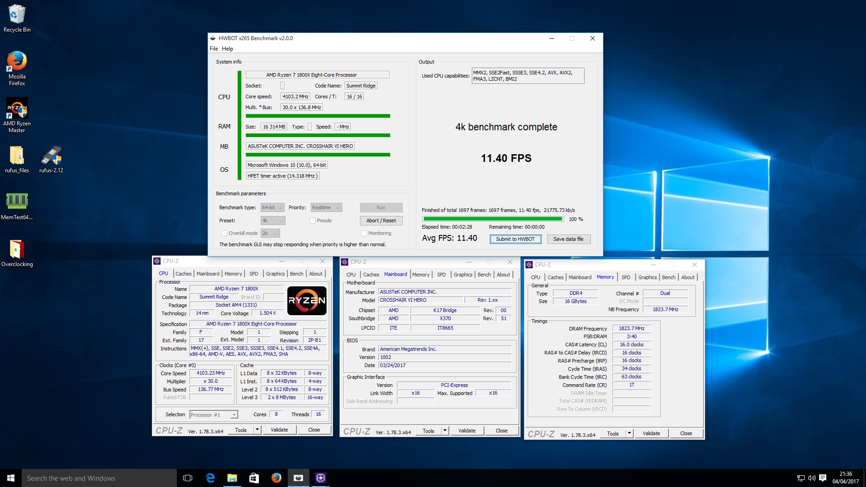Click the taskbar clock showing 21:36
Viewport: 866px width, 487px height.
pos(846,478)
